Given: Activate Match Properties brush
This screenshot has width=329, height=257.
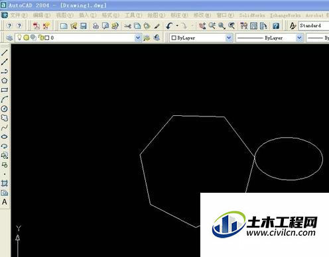Looking at the screenshot, I should click(157, 26).
